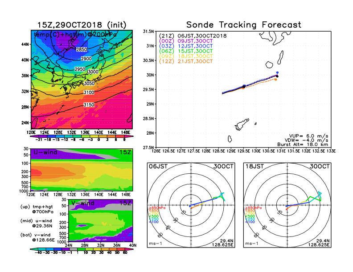This screenshot has width=353, height=272.
Task: Click the black landing dot on the track map
Action: 277,76
